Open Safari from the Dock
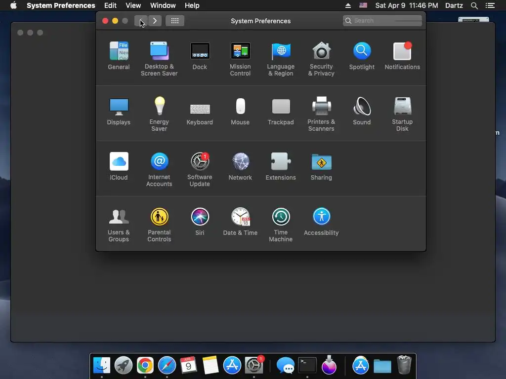Screen dimensions: 506x379 pos(167,365)
